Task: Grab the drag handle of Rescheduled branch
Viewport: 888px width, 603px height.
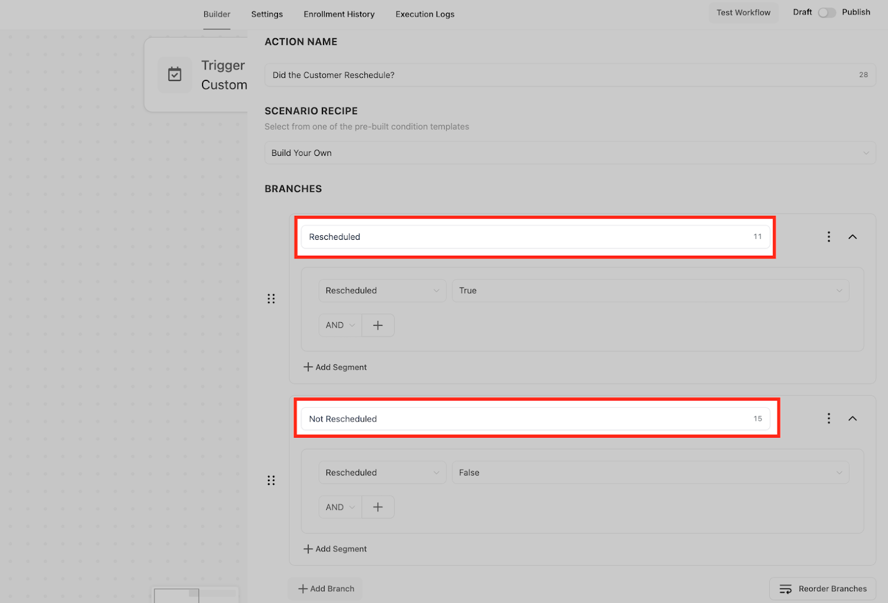Action: (x=271, y=299)
